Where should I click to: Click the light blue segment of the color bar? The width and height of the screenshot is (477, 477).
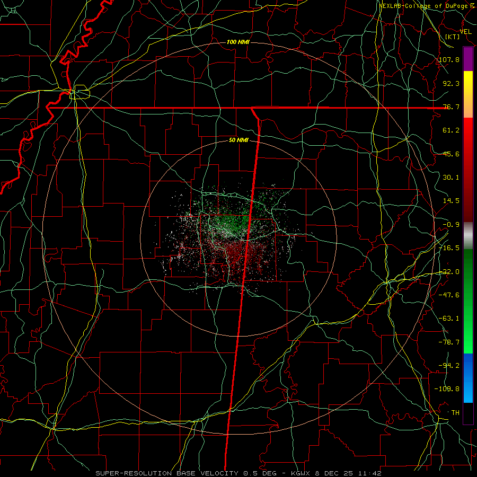coord(468,378)
